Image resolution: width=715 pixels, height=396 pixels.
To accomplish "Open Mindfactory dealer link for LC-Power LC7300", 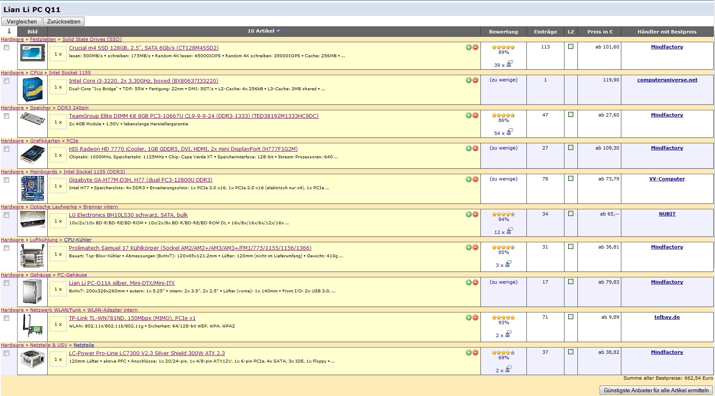I will coord(667,352).
